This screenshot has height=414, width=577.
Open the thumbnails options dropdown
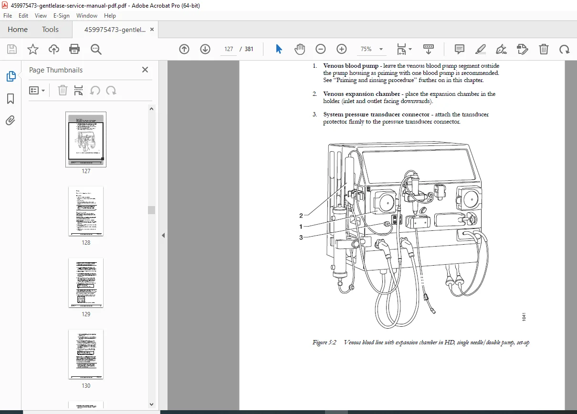37,90
